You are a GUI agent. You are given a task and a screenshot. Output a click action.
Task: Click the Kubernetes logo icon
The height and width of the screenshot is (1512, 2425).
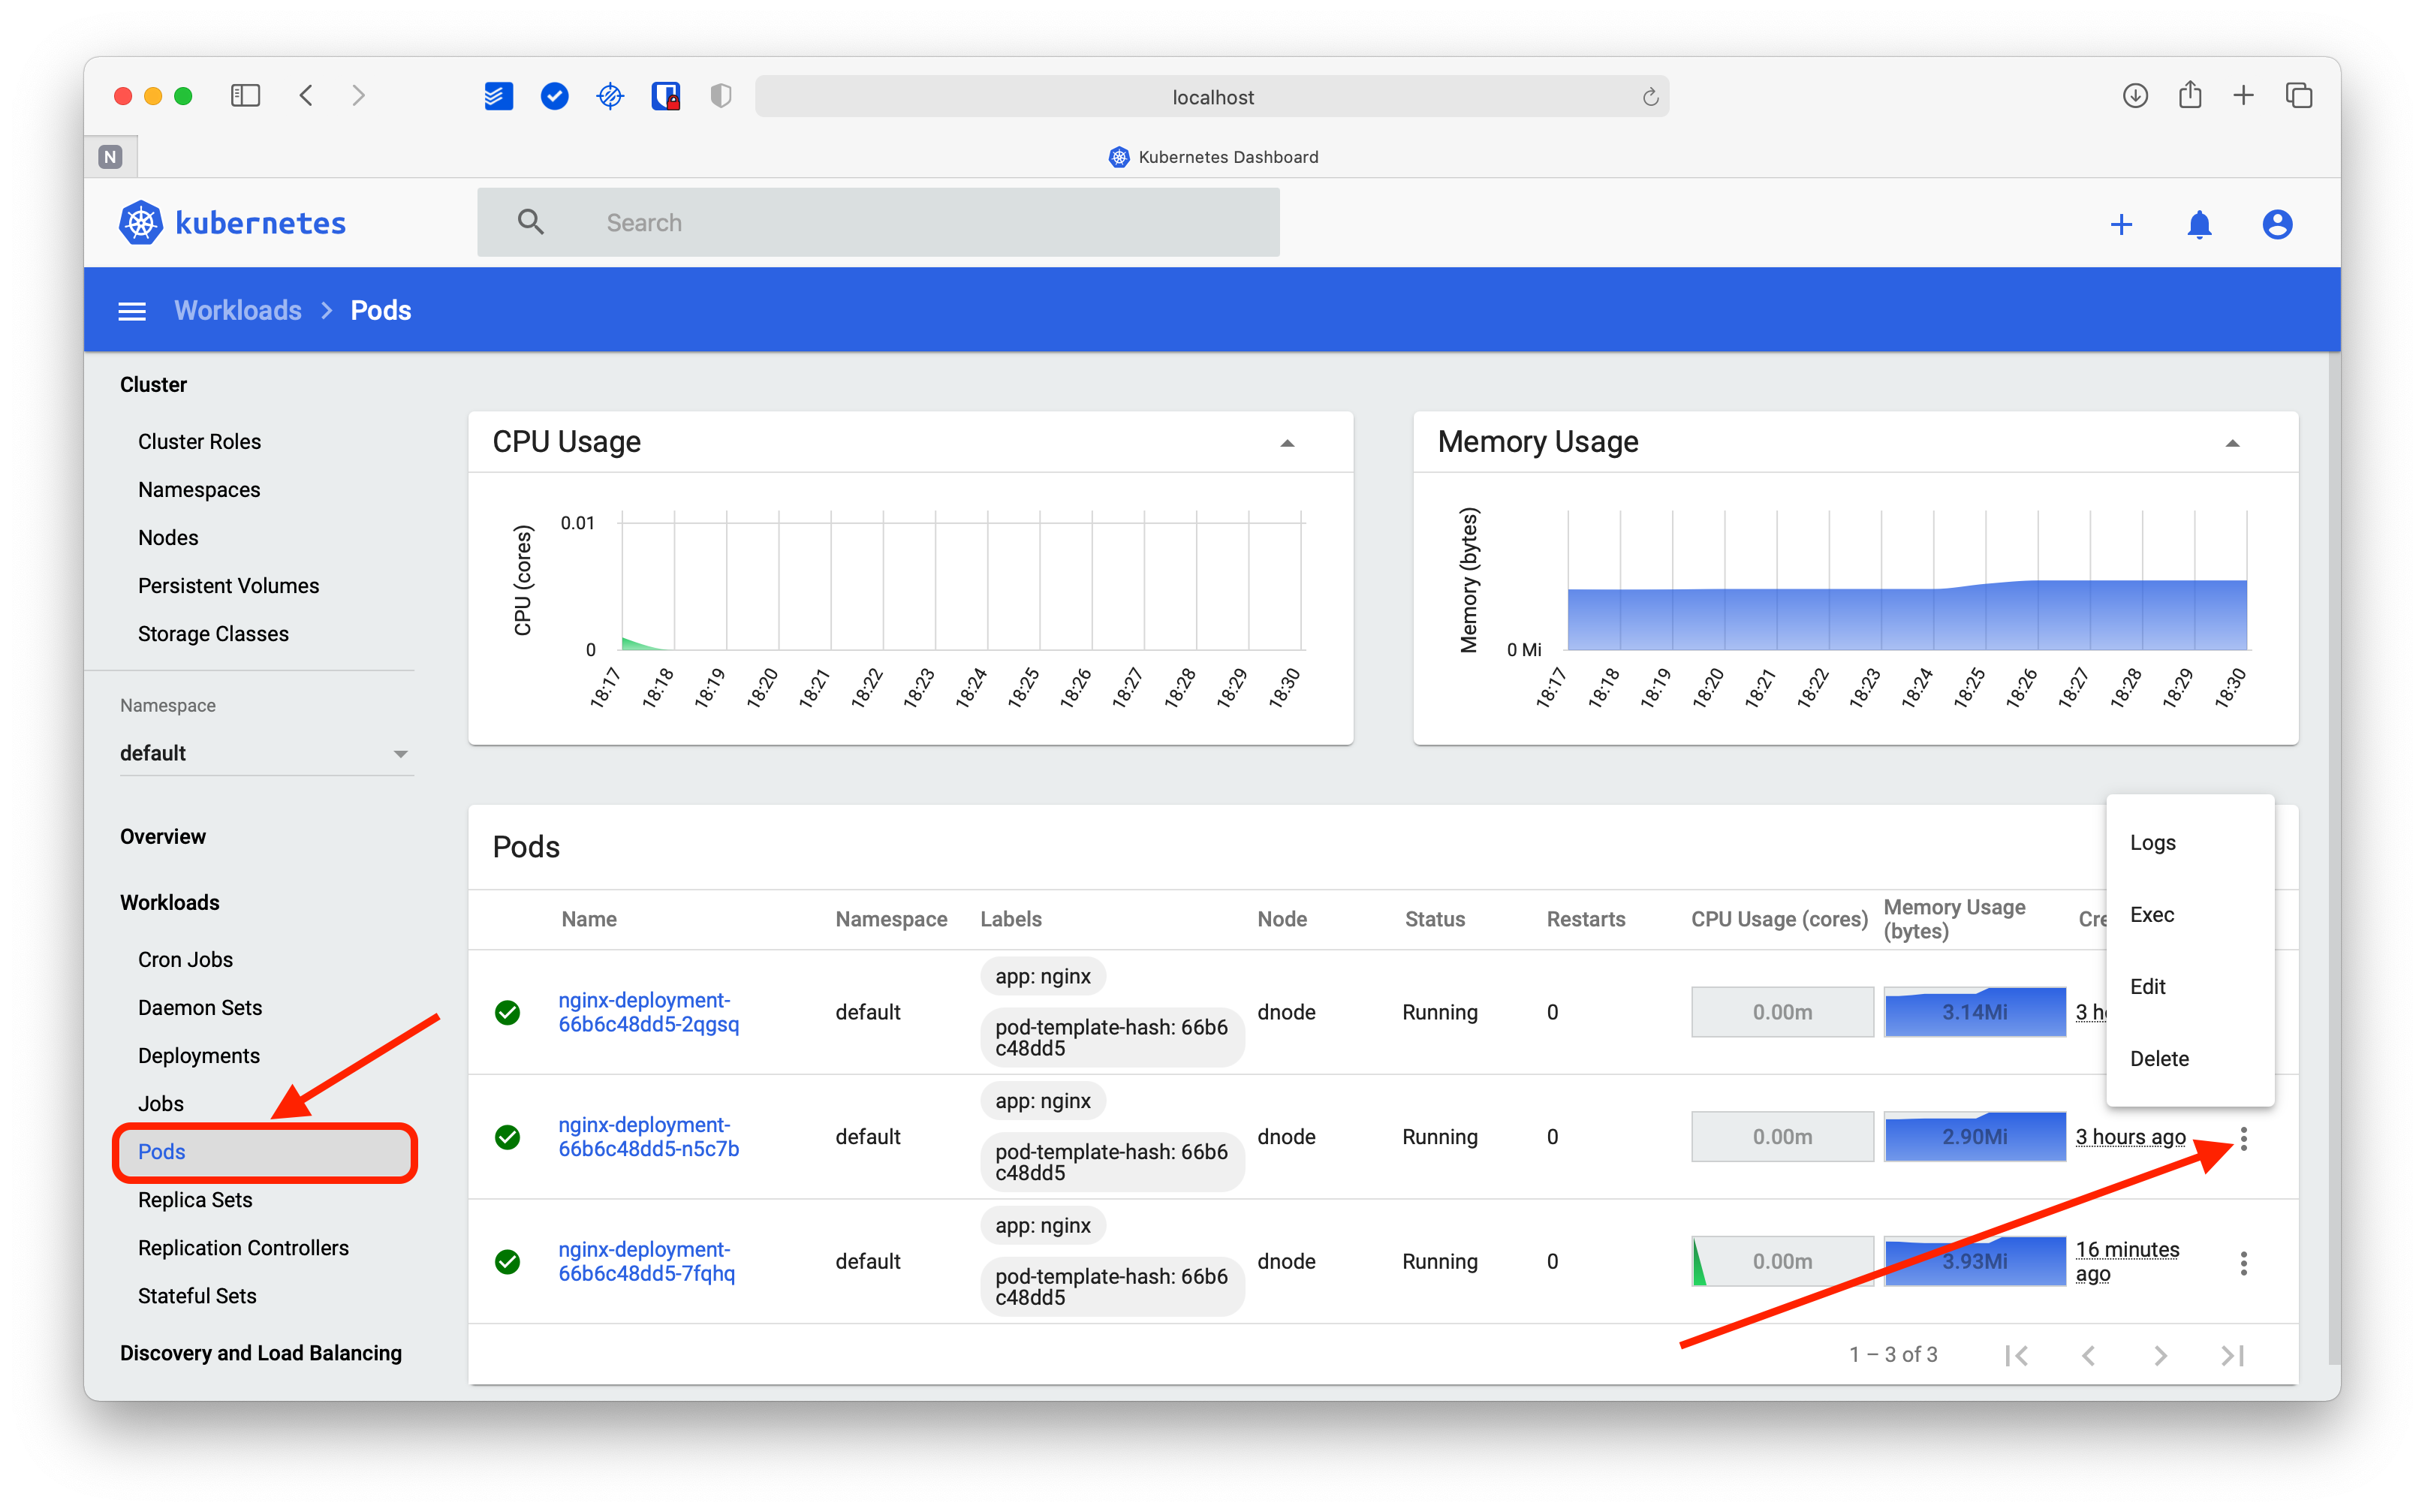coord(141,223)
